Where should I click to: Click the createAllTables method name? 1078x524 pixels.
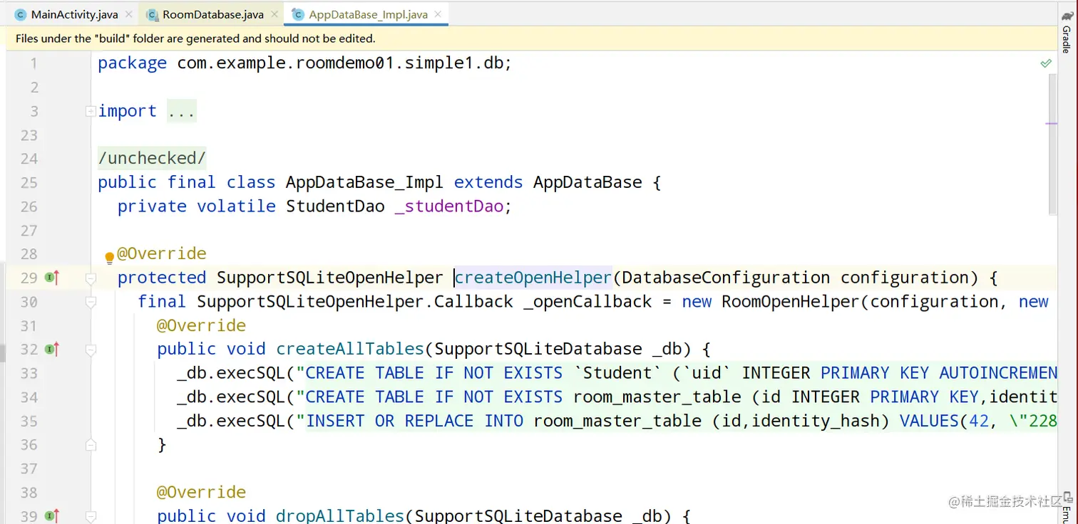350,349
